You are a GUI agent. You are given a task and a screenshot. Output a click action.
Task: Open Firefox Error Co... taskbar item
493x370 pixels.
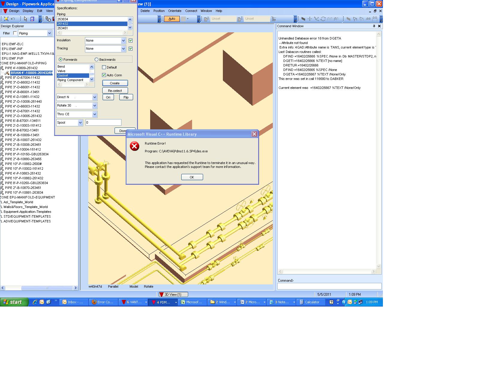104,302
